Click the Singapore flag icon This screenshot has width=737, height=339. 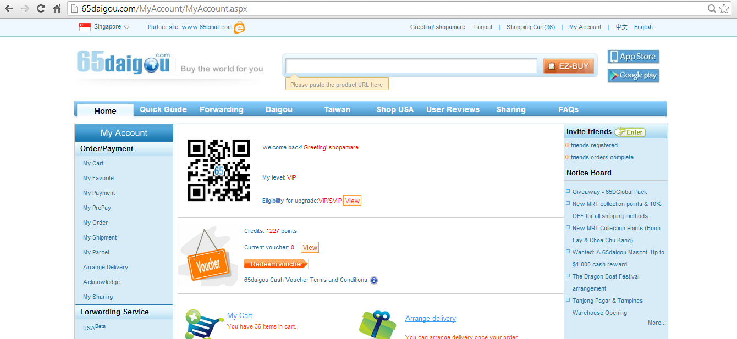click(x=85, y=27)
